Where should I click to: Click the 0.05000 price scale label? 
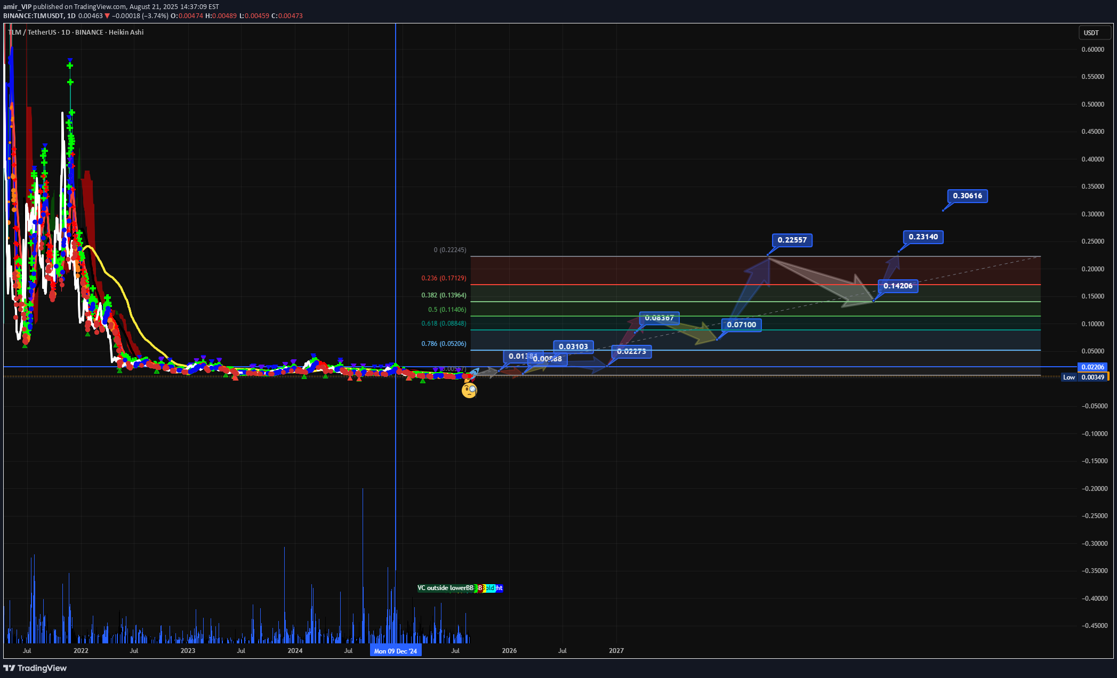point(1092,351)
